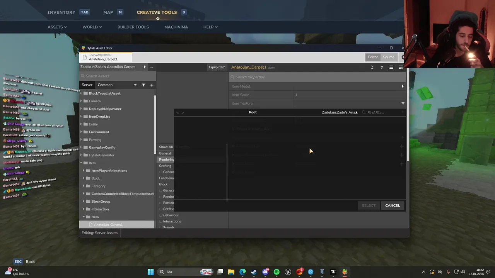The height and width of the screenshot is (278, 495).
Task: Click the Camera folder icon
Action: [85, 101]
